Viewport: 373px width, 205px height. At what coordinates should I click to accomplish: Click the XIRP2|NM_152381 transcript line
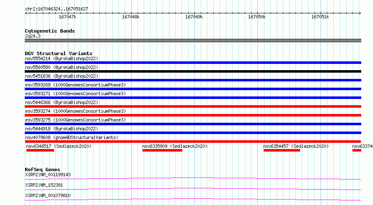(x=193, y=189)
